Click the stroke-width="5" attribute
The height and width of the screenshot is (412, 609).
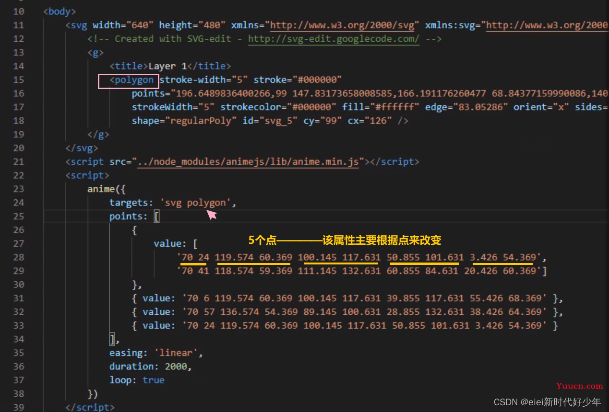(203, 80)
